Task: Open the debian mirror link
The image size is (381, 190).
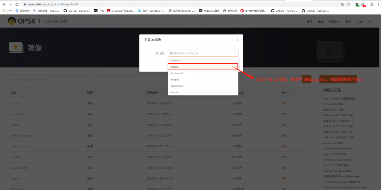Action: pyautogui.click(x=15, y=125)
